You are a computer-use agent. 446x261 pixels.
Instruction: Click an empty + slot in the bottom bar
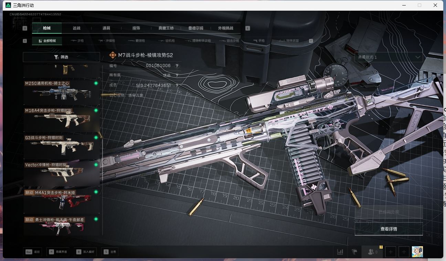click(391, 252)
